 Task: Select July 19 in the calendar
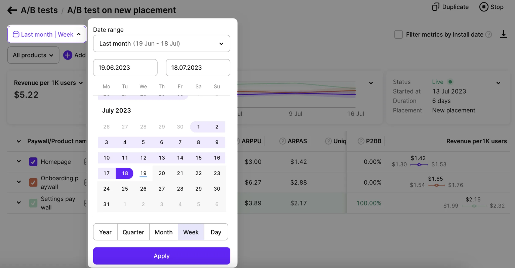tap(143, 174)
